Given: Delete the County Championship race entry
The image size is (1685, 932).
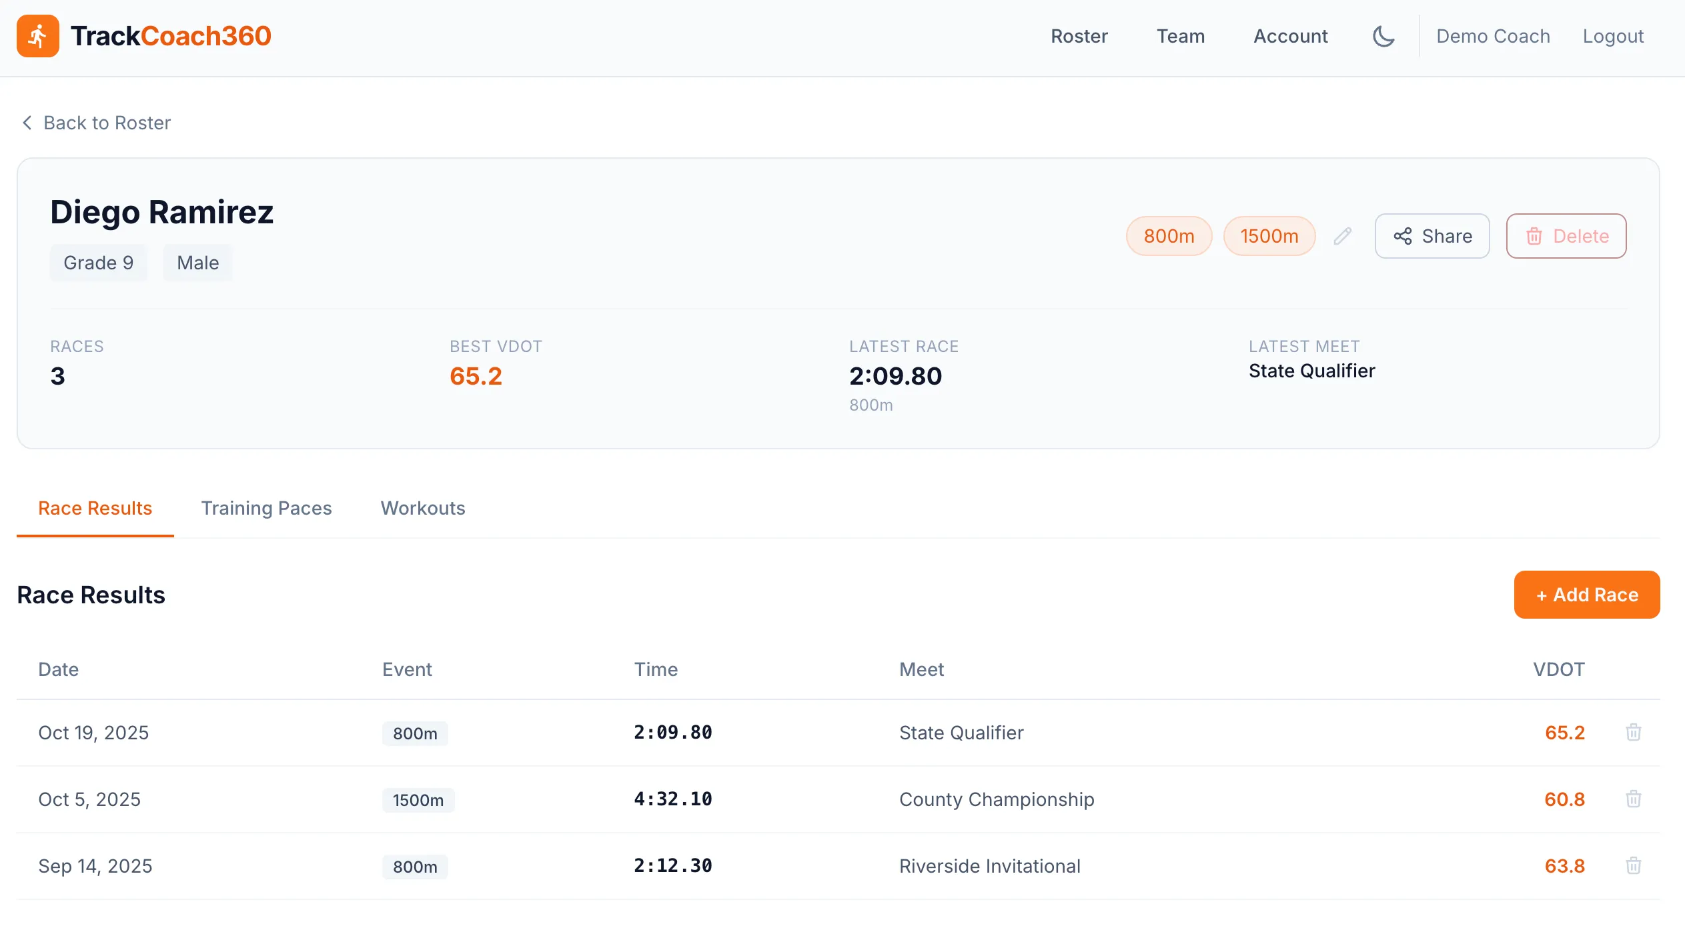Looking at the screenshot, I should coord(1634,799).
